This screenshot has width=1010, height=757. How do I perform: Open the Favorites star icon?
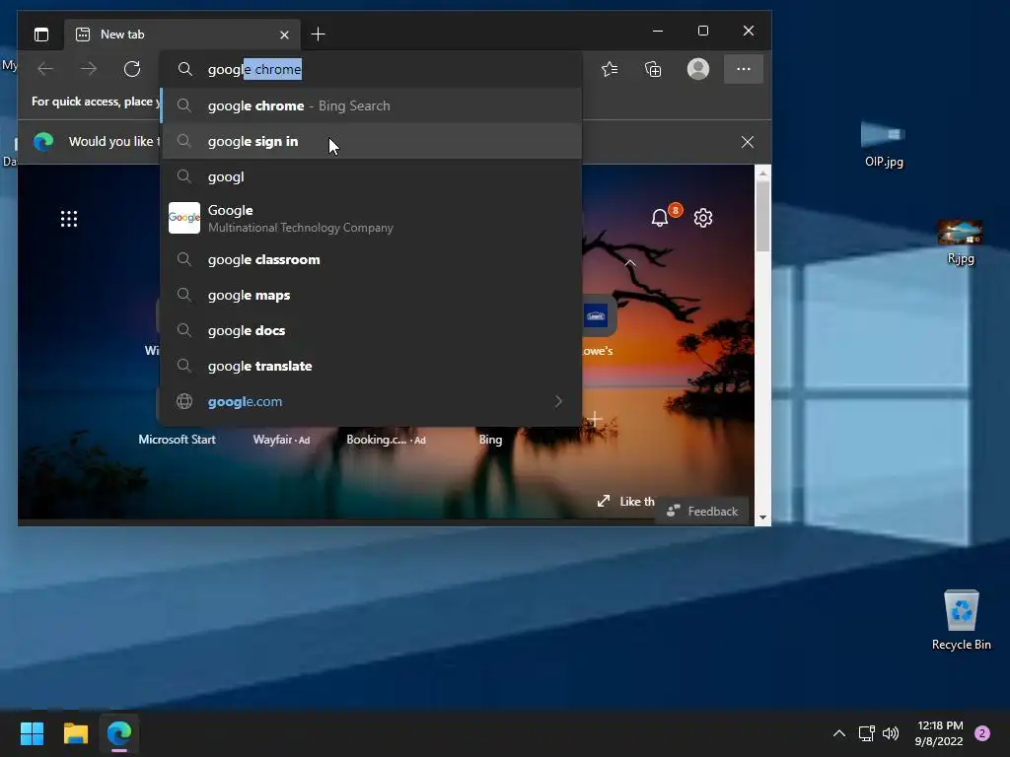[x=610, y=69]
